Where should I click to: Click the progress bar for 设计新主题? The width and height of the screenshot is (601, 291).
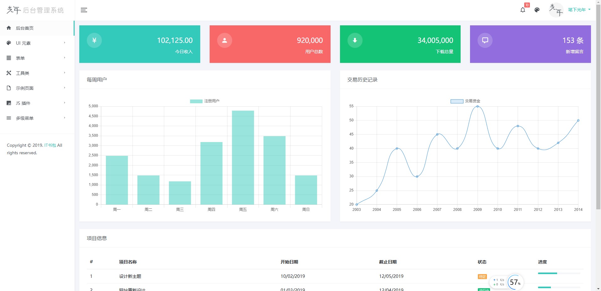click(559, 273)
